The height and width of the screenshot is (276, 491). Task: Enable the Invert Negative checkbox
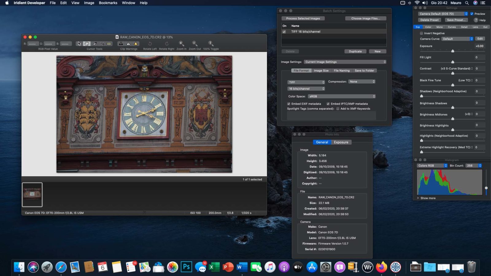[x=422, y=33]
